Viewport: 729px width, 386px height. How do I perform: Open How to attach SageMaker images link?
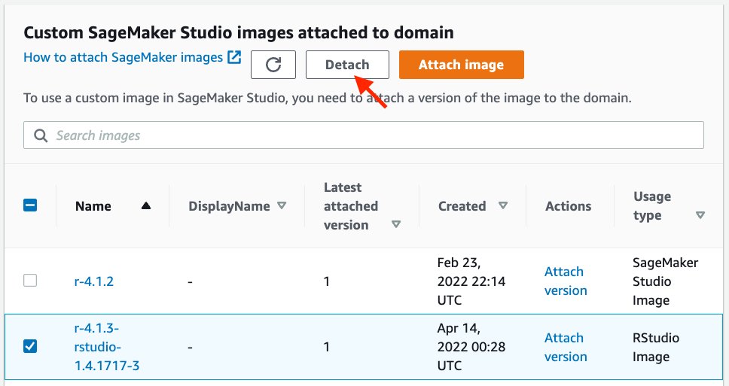point(124,57)
